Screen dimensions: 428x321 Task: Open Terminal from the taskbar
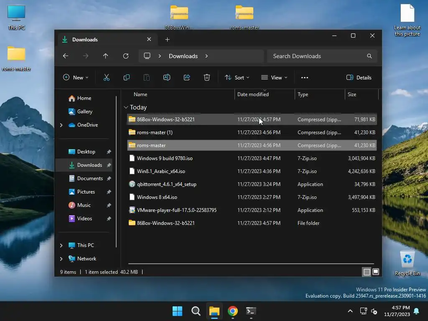251,311
